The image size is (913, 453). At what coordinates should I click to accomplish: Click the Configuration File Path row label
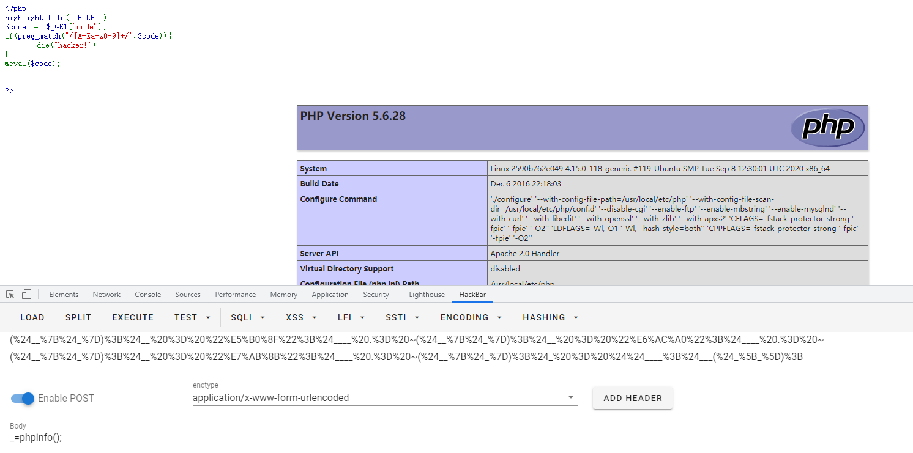tap(359, 283)
